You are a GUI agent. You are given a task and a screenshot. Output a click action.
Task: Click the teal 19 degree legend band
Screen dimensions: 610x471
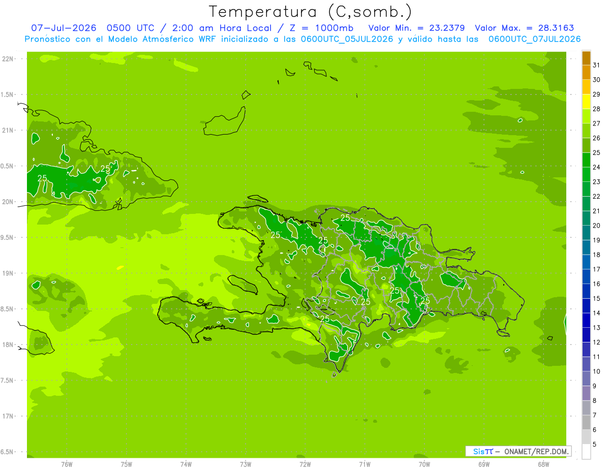(x=586, y=233)
